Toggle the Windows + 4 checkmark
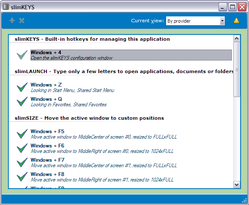249x205 pixels. click(x=22, y=55)
